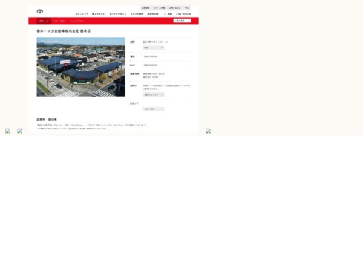Screen dimensions: 363x272
Task: Click the white ご購入相談 button in red bar
Action: coord(182,21)
